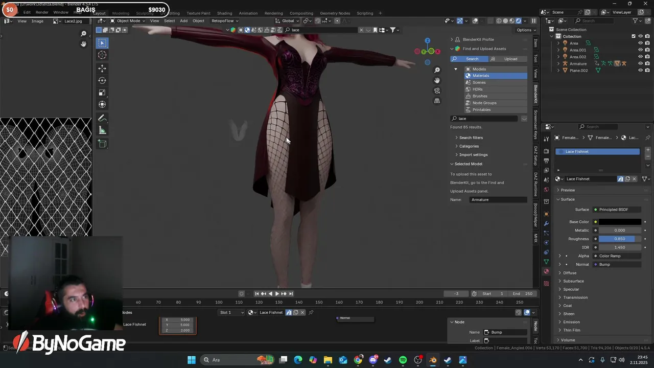Click the Base Color black swatch

coord(620,222)
